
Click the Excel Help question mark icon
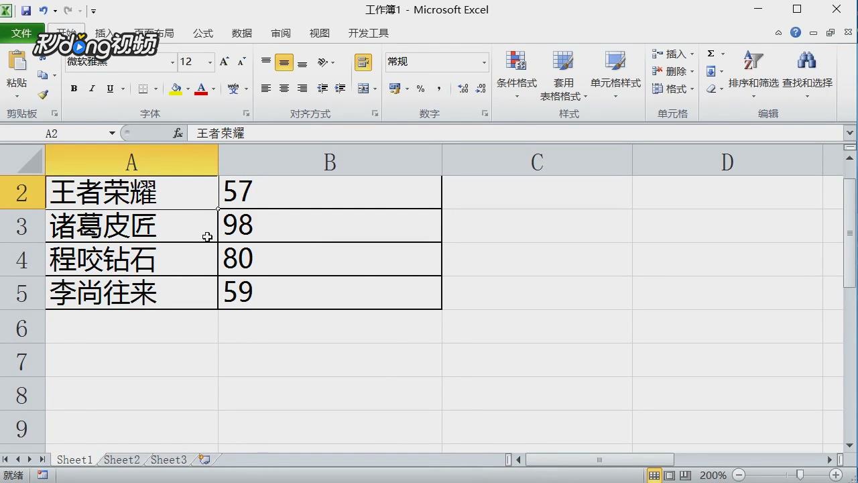pyautogui.click(x=796, y=33)
